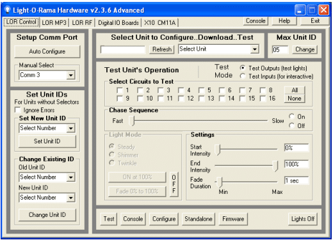Select Test Inputs (for interactive) mode
This screenshot has width=333, height=240.
click(x=243, y=76)
